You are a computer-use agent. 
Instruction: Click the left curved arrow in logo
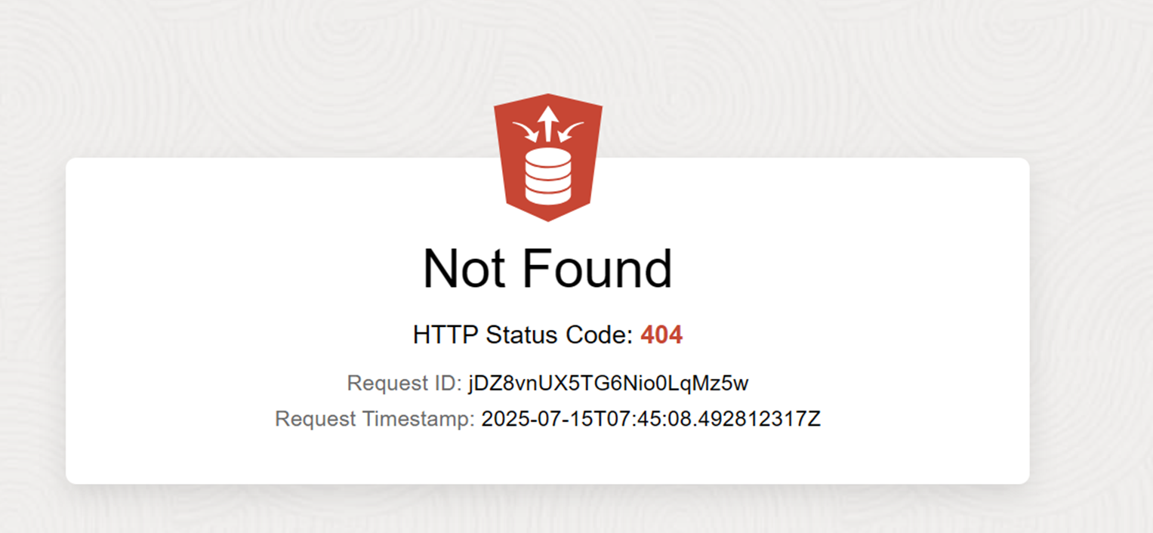pos(525,131)
